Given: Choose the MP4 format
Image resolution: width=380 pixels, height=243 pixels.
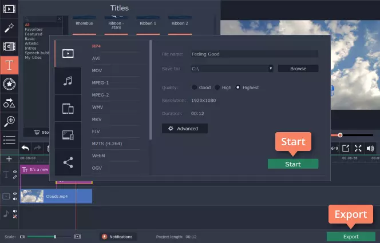Looking at the screenshot, I should [x=96, y=46].
